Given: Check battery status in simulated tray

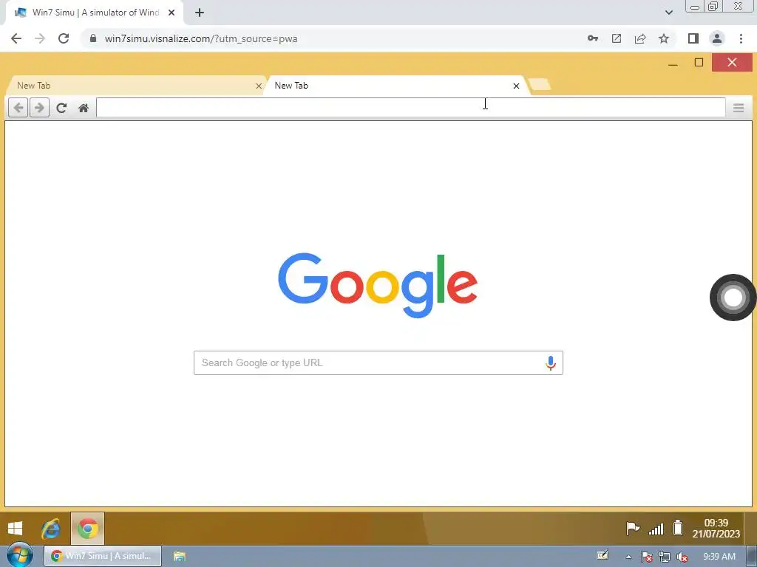Looking at the screenshot, I should point(678,528).
